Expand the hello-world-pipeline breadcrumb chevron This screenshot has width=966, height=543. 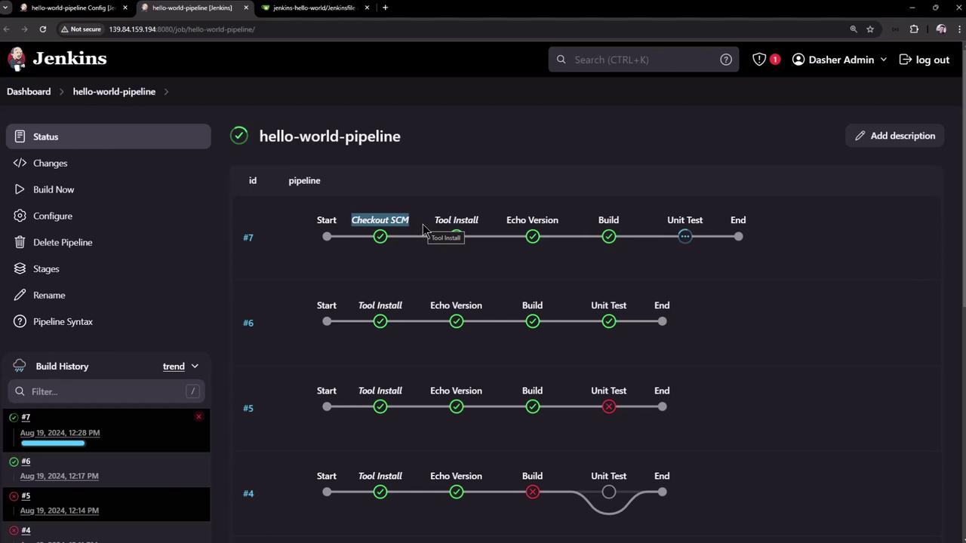tap(166, 92)
